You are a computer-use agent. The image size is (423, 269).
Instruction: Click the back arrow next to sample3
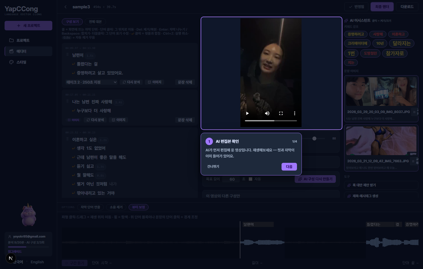coord(66,7)
